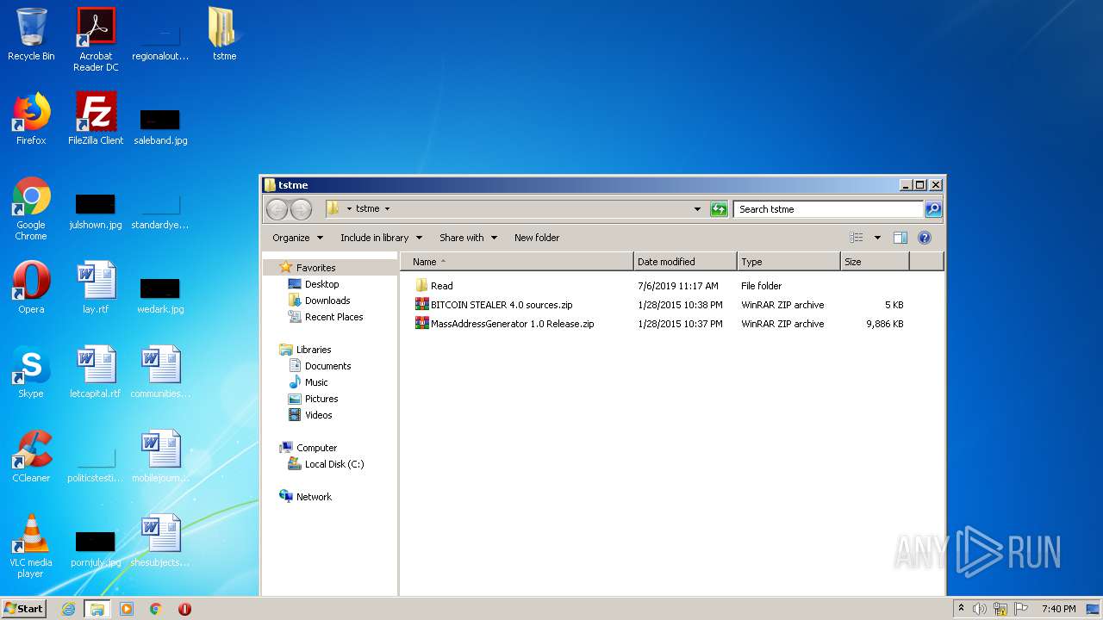Click Show desktop button on taskbar
Viewport: 1103px width, 620px height.
(1093, 609)
